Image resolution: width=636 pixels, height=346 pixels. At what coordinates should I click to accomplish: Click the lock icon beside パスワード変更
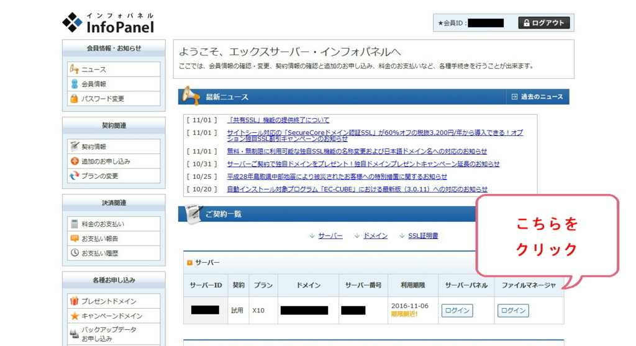[75, 99]
